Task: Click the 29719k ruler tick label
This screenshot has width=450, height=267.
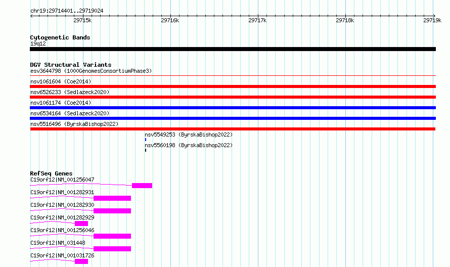Action: coord(432,20)
